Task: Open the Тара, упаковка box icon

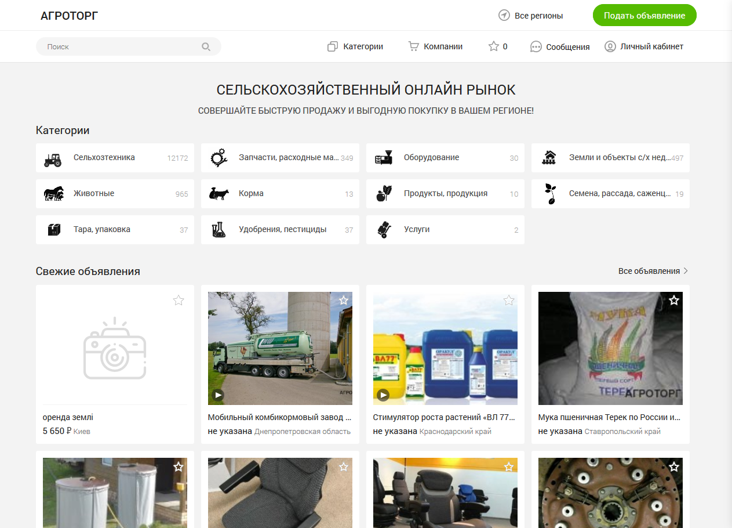Action: pos(53,230)
